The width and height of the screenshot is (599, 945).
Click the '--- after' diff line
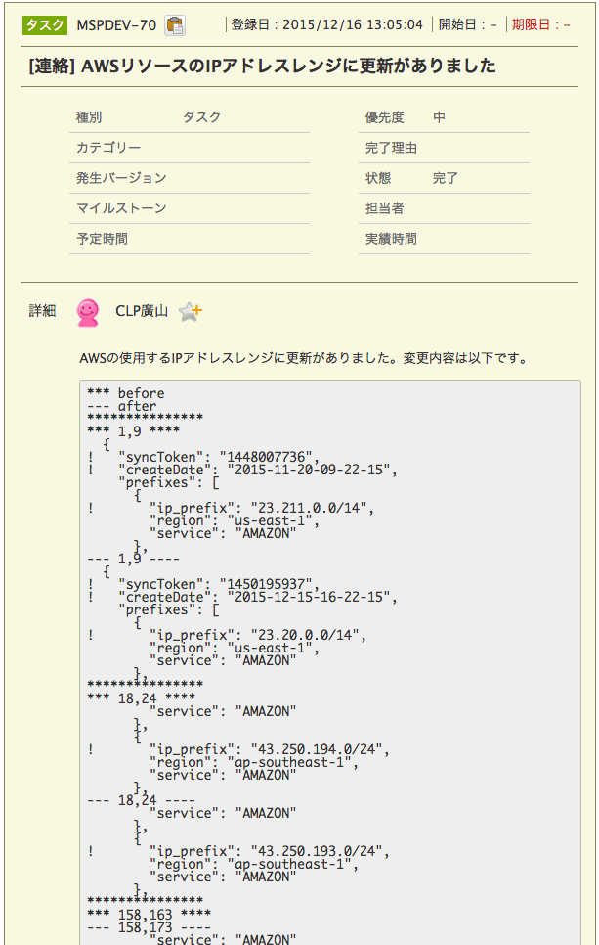click(122, 406)
